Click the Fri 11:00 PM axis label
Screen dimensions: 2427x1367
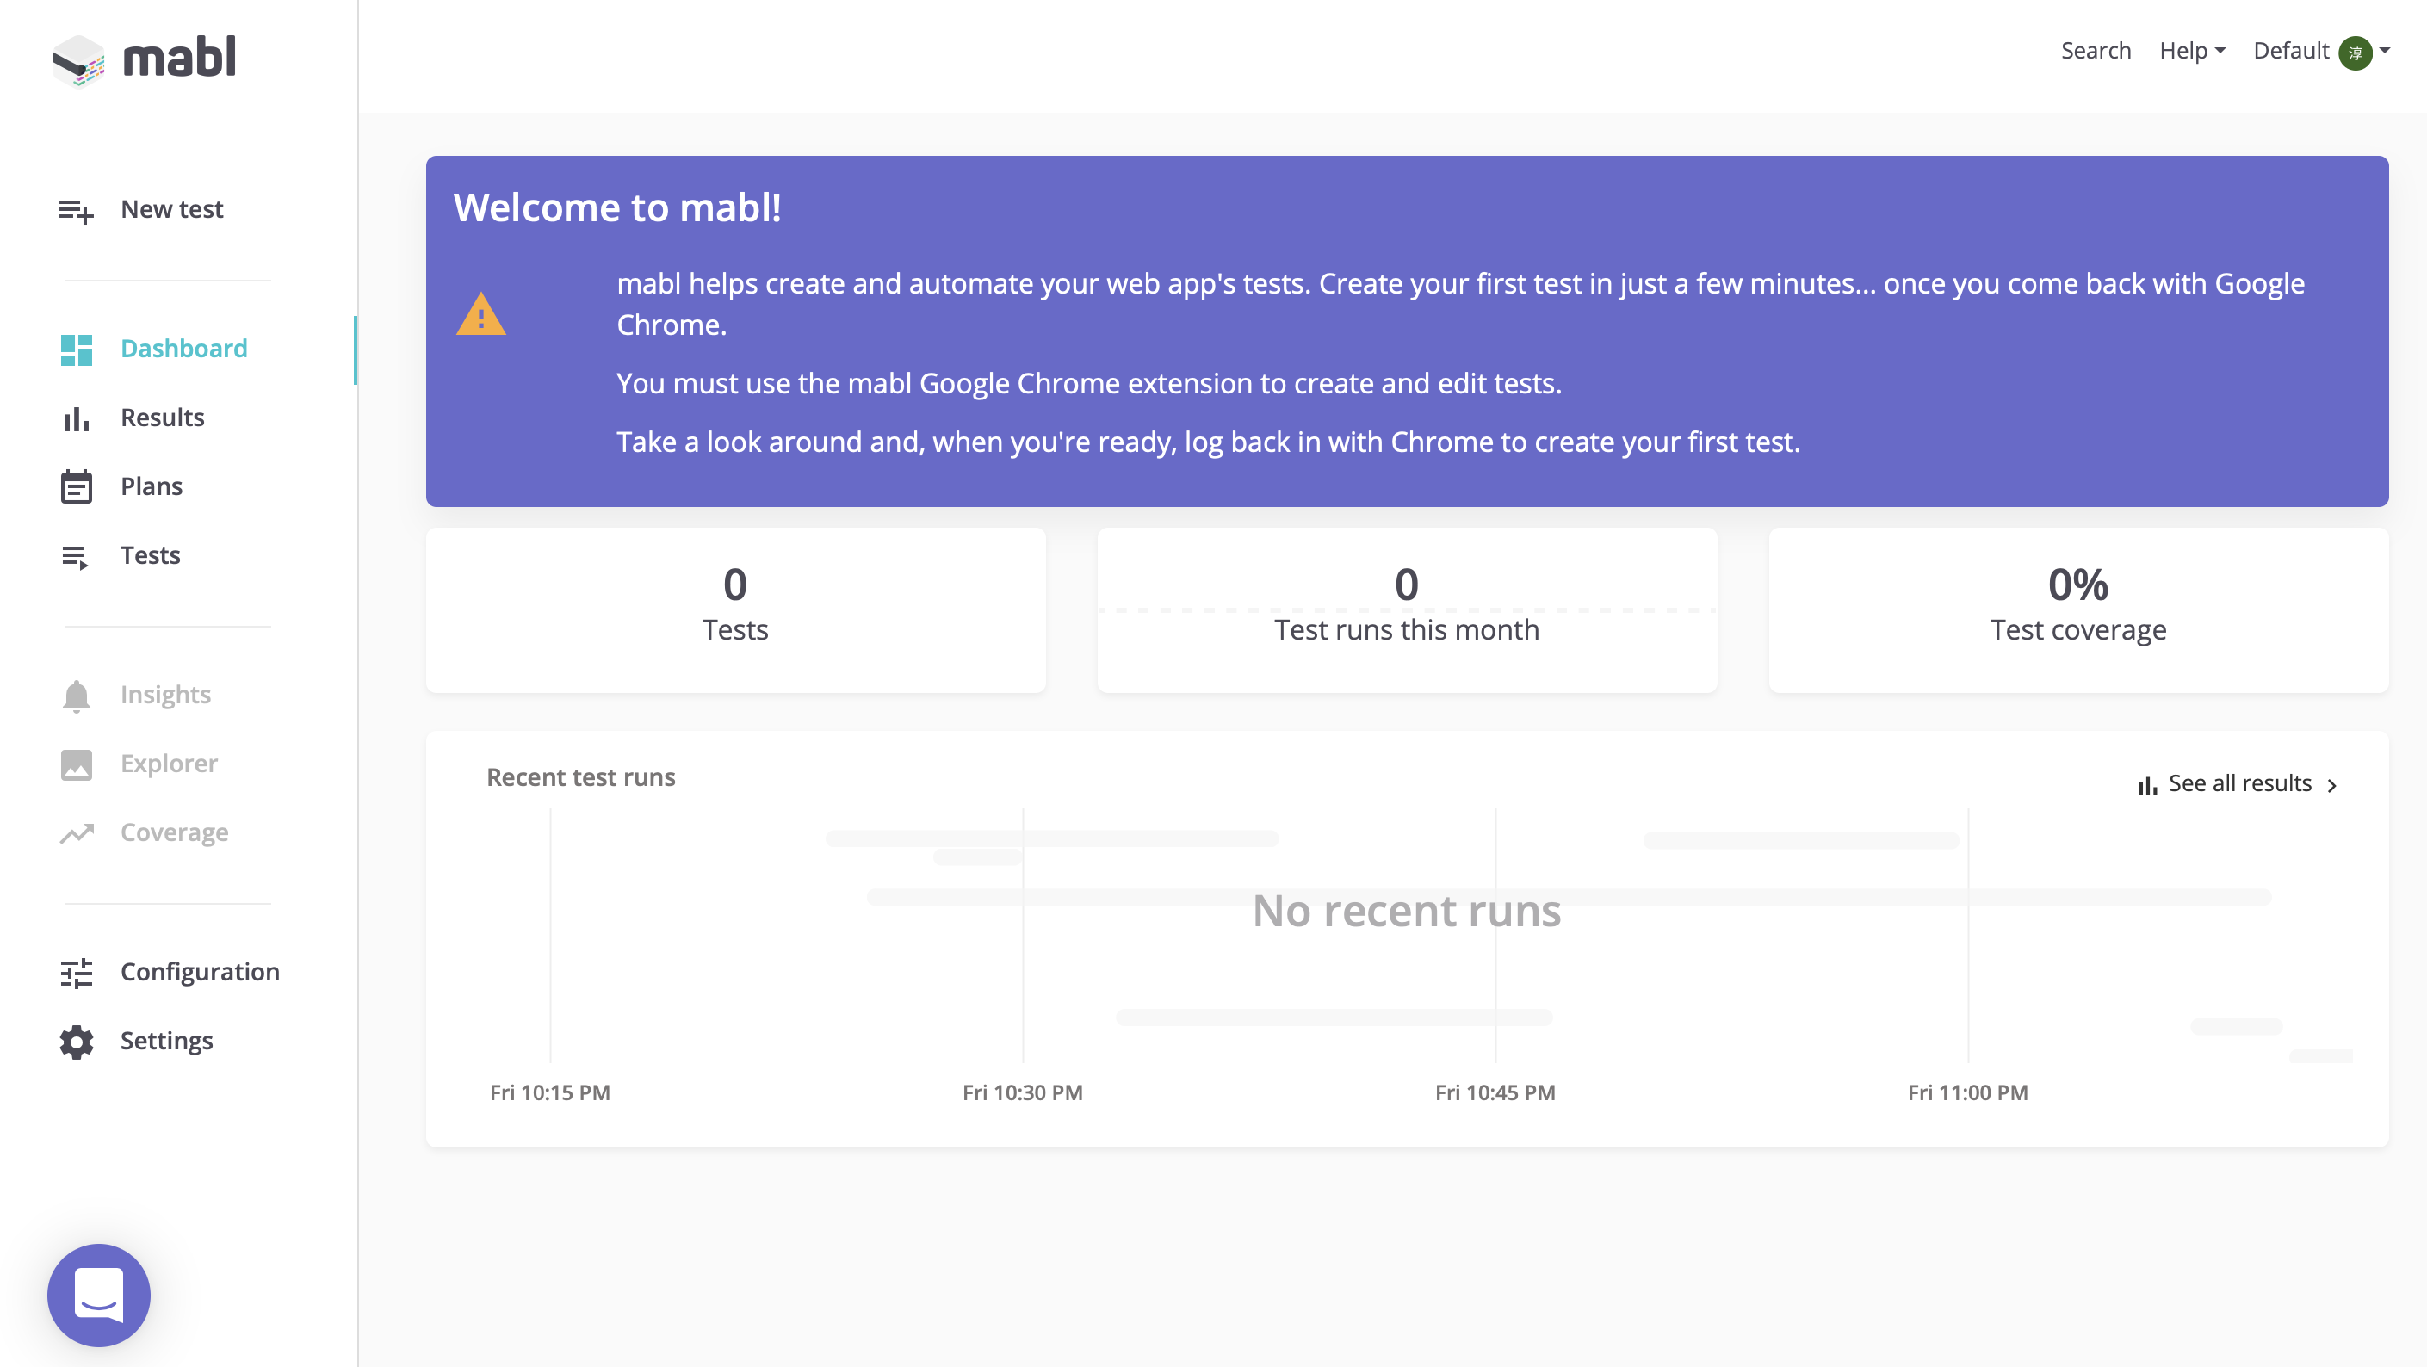[1967, 1093]
